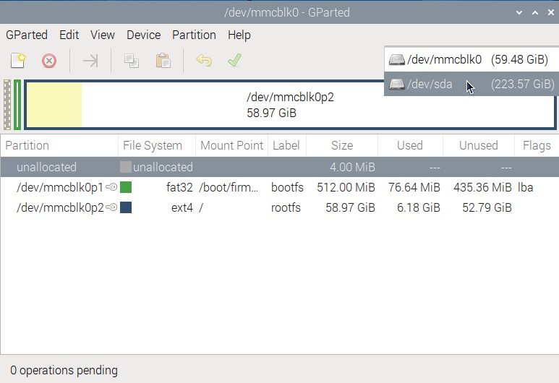559x383 pixels.
Task: Select the /dev/mmcblk0p2 partition row
Action: (x=279, y=207)
